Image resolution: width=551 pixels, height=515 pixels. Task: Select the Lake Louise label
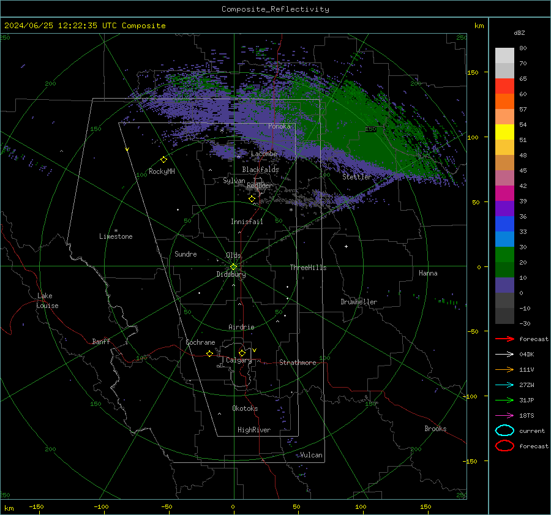click(x=47, y=301)
